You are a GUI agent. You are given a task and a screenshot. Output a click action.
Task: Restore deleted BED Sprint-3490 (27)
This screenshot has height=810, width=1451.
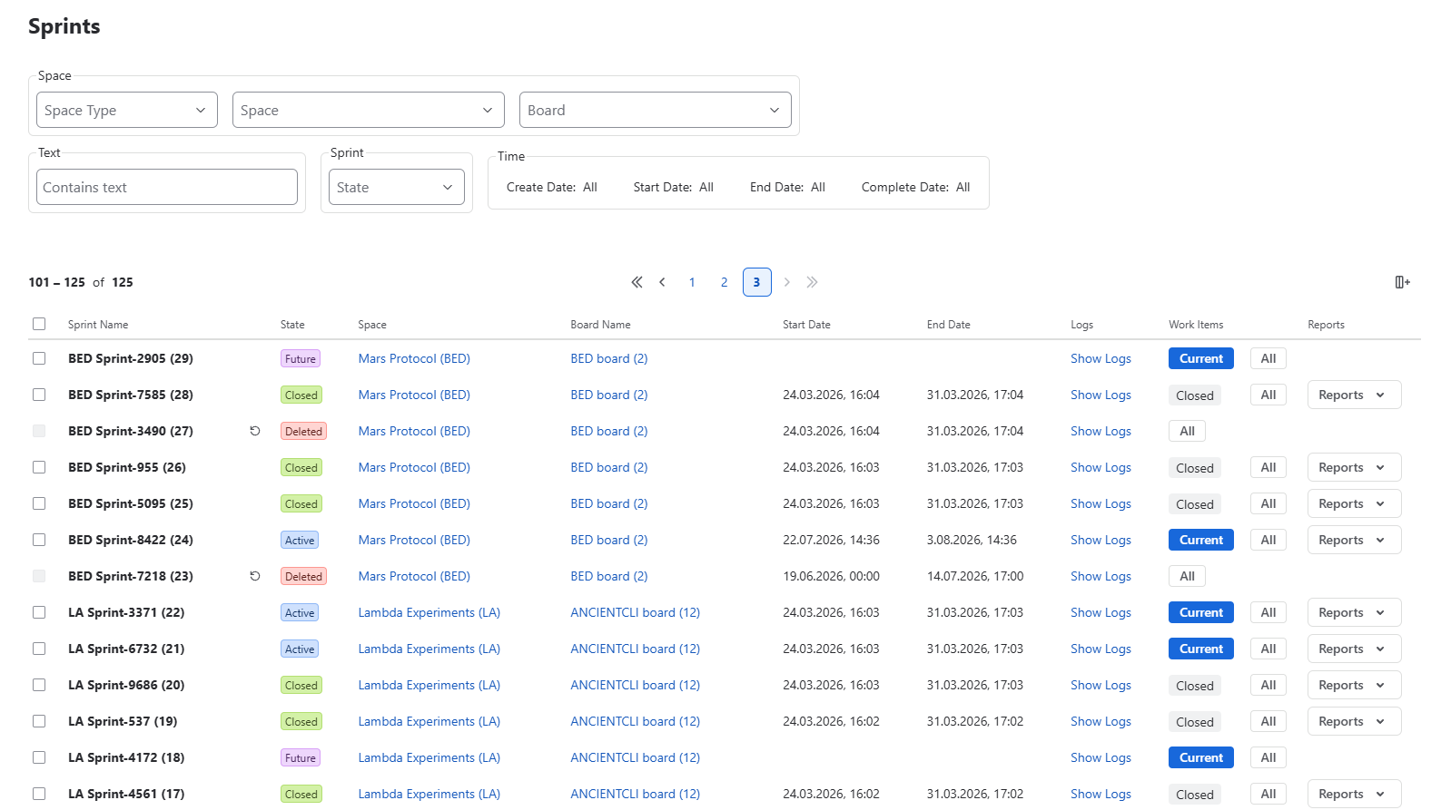[x=255, y=431]
